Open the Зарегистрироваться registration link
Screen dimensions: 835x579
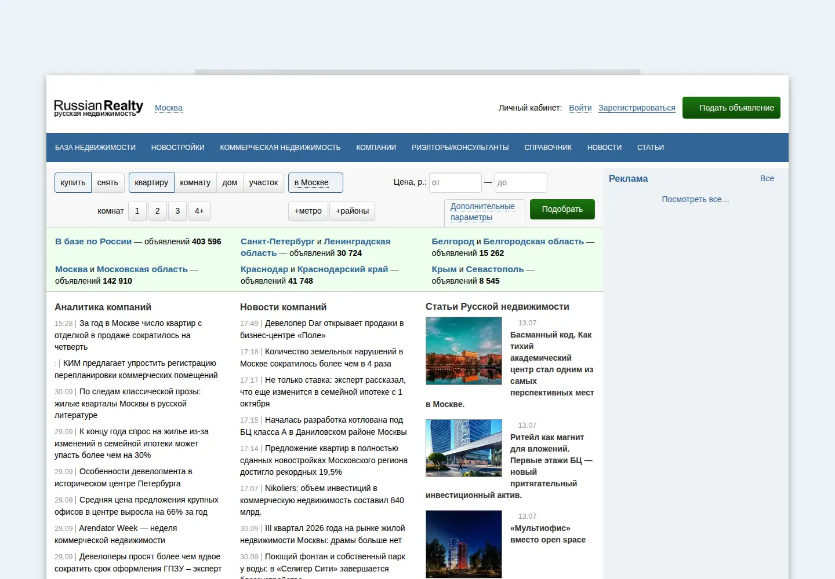637,108
